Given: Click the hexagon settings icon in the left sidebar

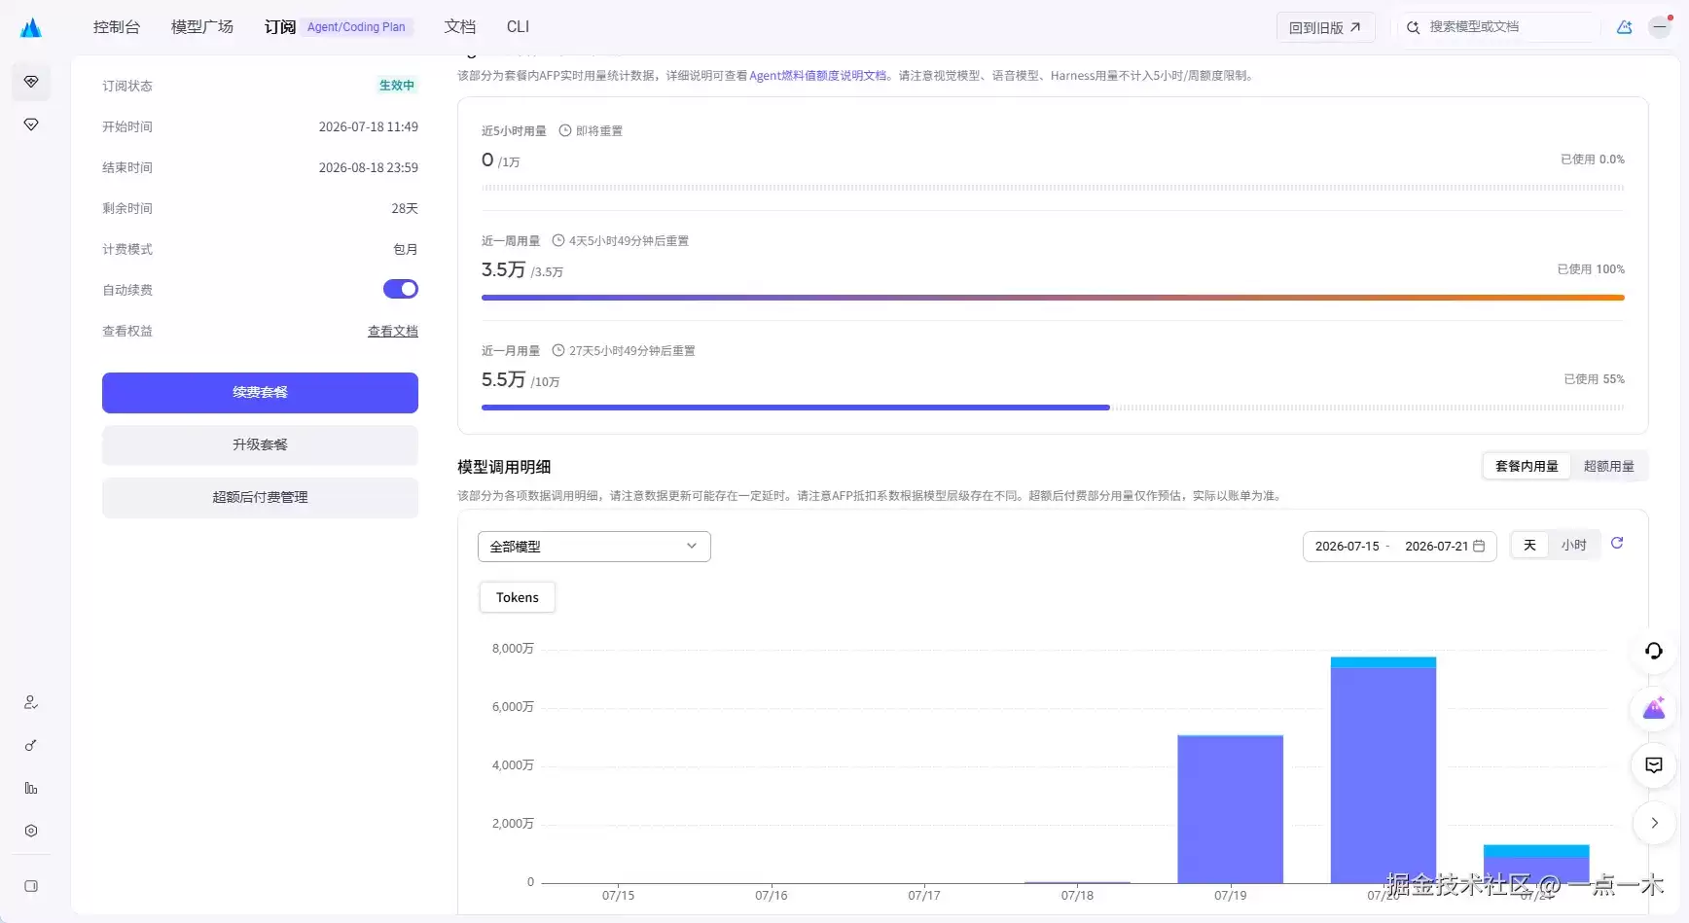Looking at the screenshot, I should pyautogui.click(x=31, y=831).
